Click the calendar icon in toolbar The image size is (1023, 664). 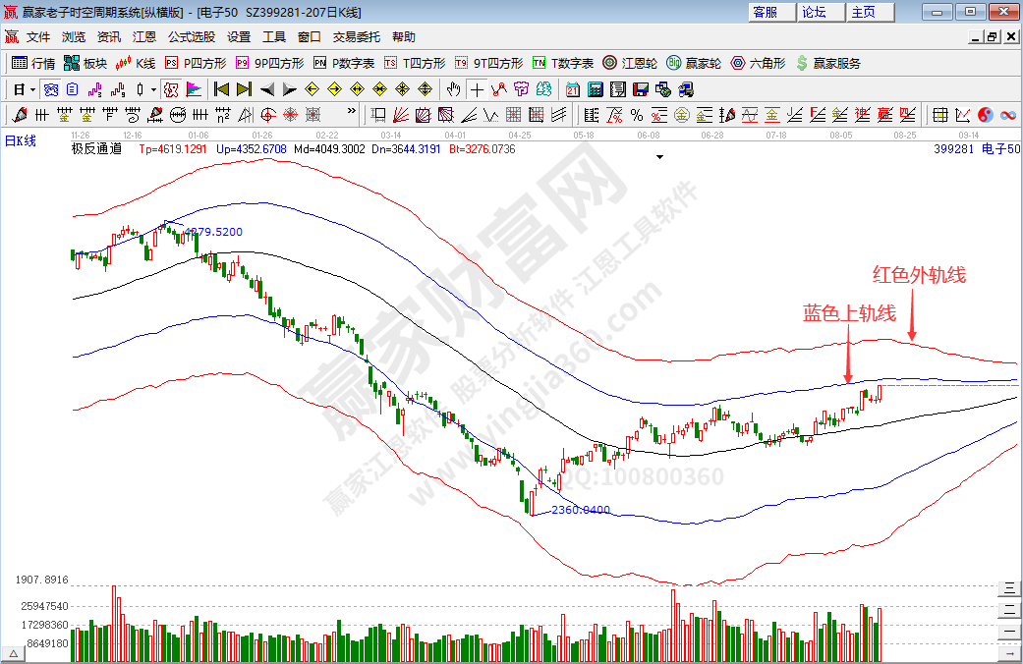tap(573, 89)
